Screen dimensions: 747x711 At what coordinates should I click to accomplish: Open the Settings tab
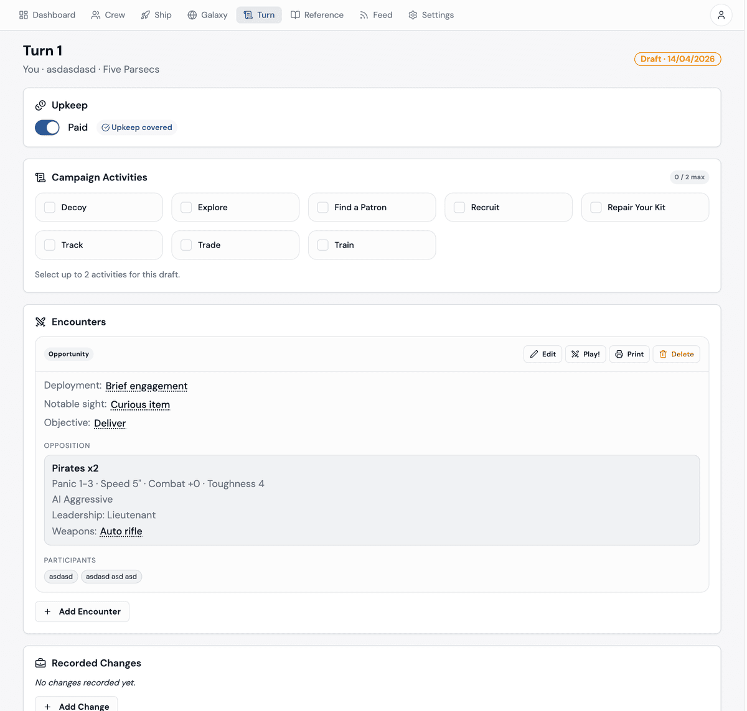431,15
